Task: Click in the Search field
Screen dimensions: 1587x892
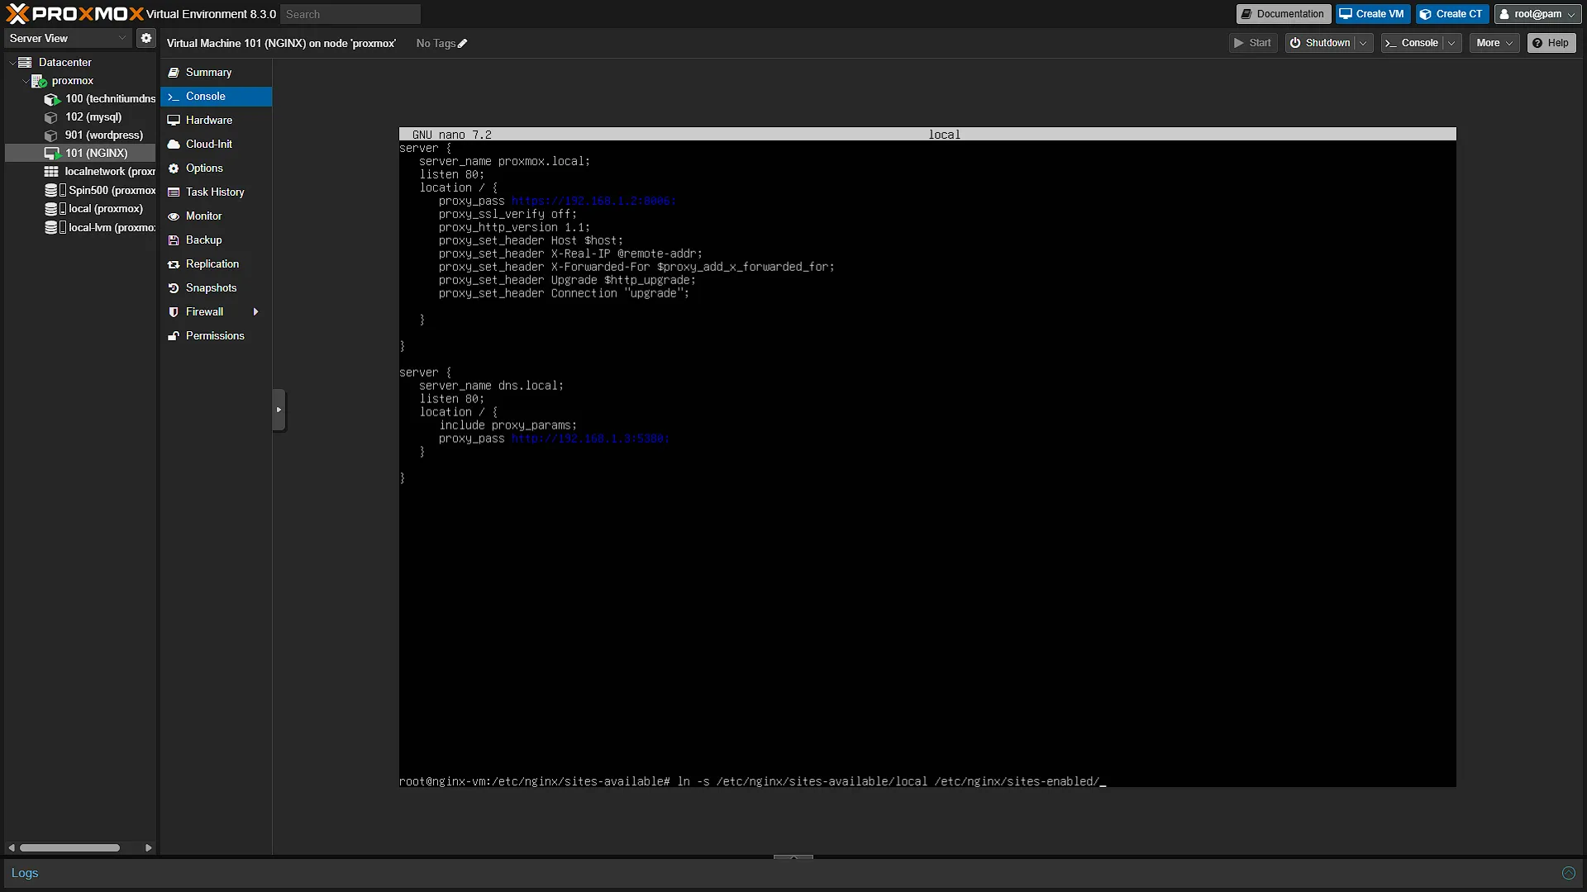Action: click(x=350, y=14)
